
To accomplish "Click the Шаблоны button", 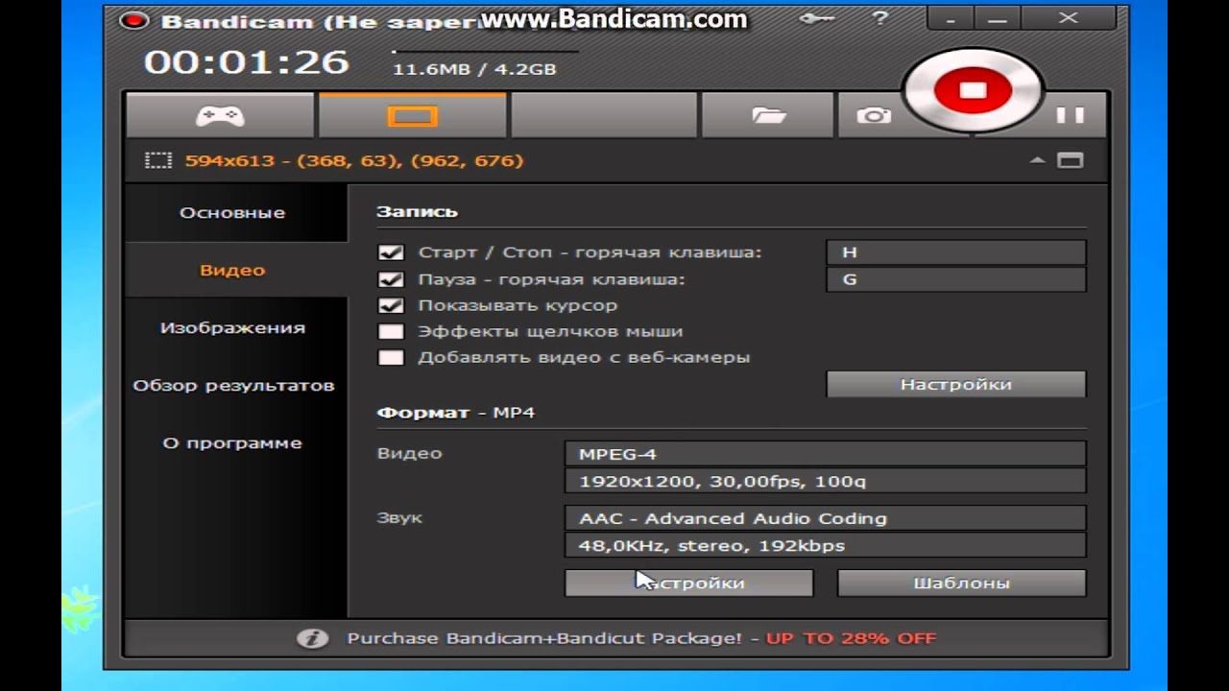I will coord(961,583).
